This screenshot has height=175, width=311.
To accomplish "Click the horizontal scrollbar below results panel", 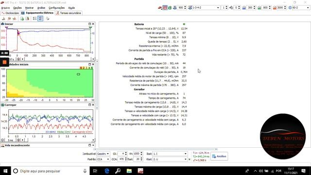I will click(x=155, y=149).
